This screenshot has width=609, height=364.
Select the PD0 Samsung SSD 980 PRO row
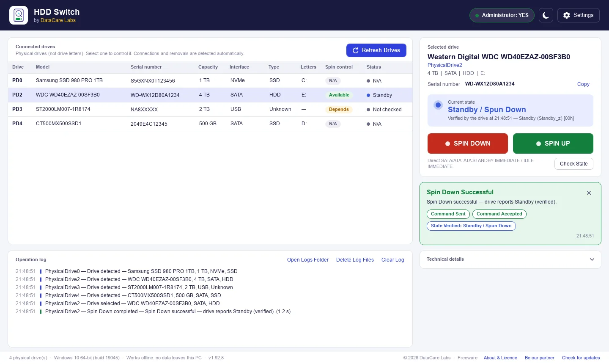point(210,80)
